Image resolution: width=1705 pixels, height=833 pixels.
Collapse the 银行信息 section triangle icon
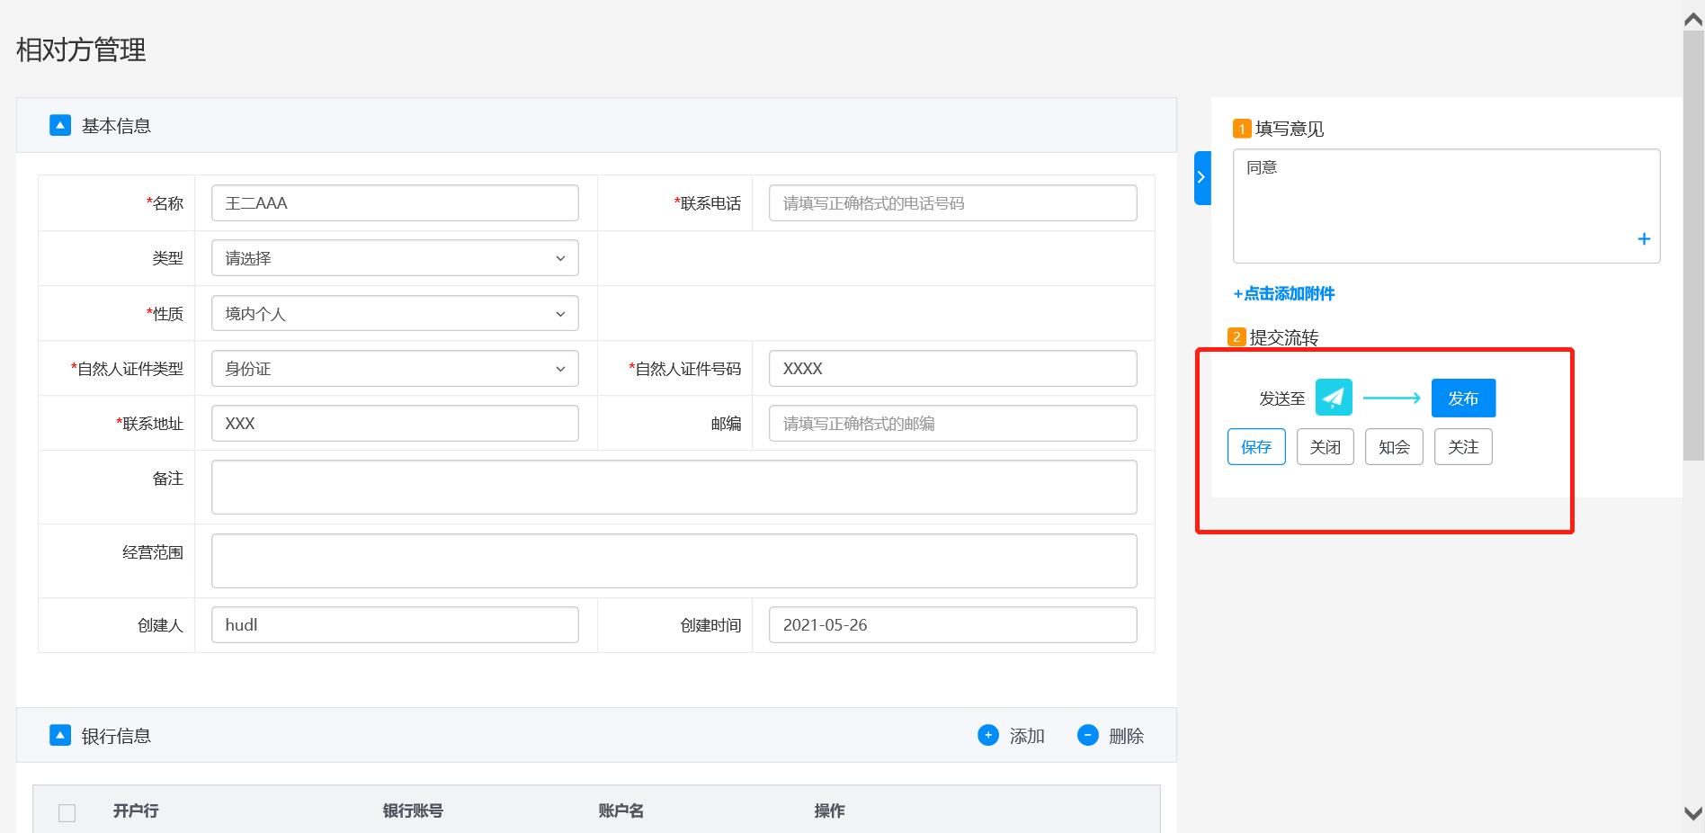coord(60,735)
